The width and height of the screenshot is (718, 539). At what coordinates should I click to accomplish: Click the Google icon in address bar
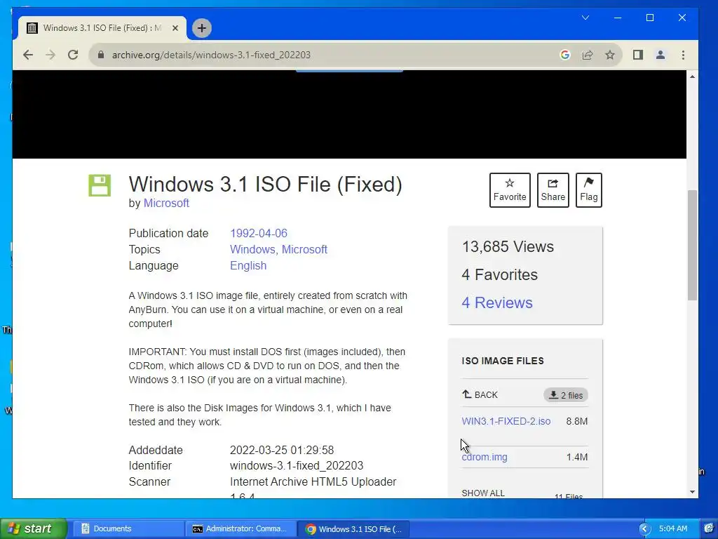tap(565, 55)
